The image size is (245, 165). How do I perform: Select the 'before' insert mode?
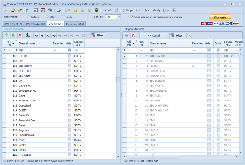(29, 17)
